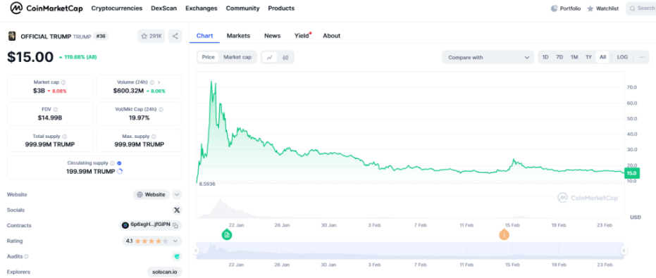Click the circulating supply progress ring
The image size is (656, 278).
(120, 172)
